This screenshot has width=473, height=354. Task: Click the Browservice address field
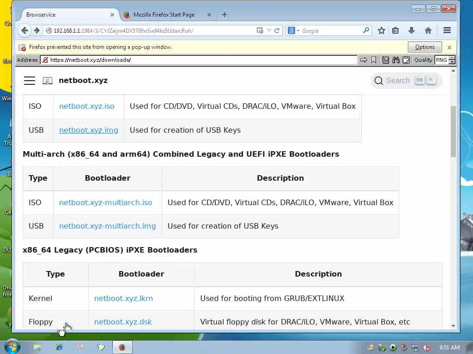199,60
